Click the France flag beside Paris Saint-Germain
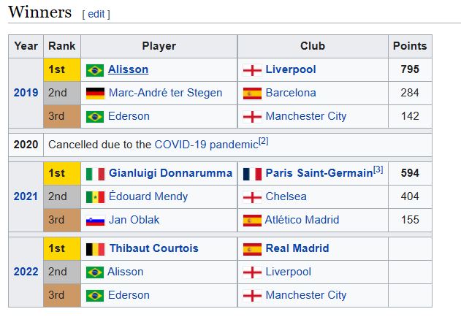 point(252,174)
